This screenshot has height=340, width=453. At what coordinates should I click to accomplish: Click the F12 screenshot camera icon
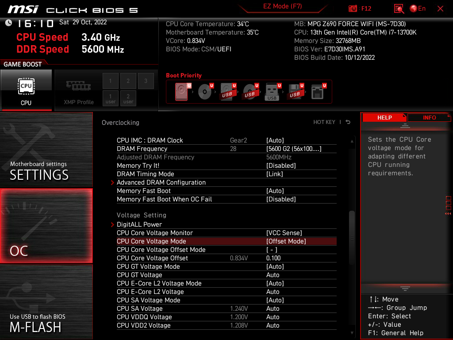point(353,8)
